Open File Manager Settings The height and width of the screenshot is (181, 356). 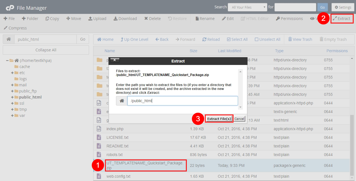click(x=343, y=7)
